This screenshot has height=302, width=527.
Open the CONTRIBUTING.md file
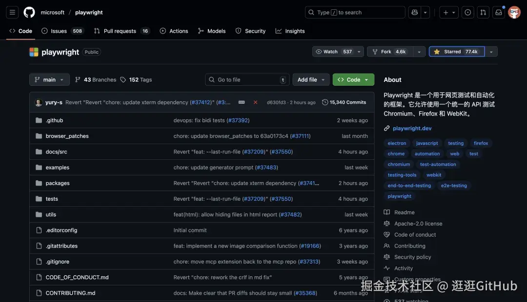70,293
